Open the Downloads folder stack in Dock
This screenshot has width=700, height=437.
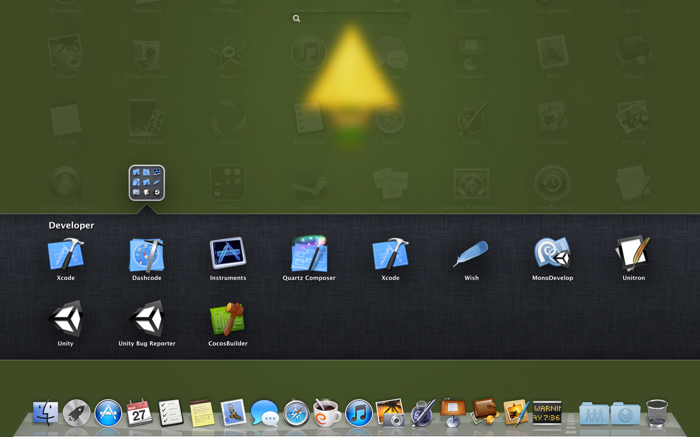pyautogui.click(x=626, y=414)
